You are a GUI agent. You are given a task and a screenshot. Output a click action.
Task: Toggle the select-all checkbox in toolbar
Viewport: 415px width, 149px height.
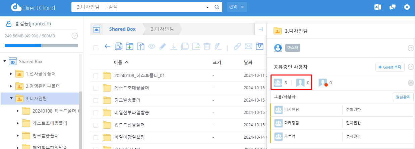tap(96, 47)
